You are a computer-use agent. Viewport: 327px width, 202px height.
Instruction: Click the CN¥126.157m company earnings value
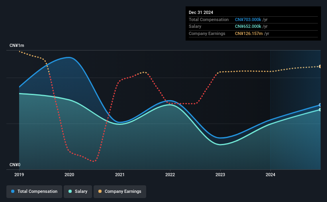click(x=249, y=33)
